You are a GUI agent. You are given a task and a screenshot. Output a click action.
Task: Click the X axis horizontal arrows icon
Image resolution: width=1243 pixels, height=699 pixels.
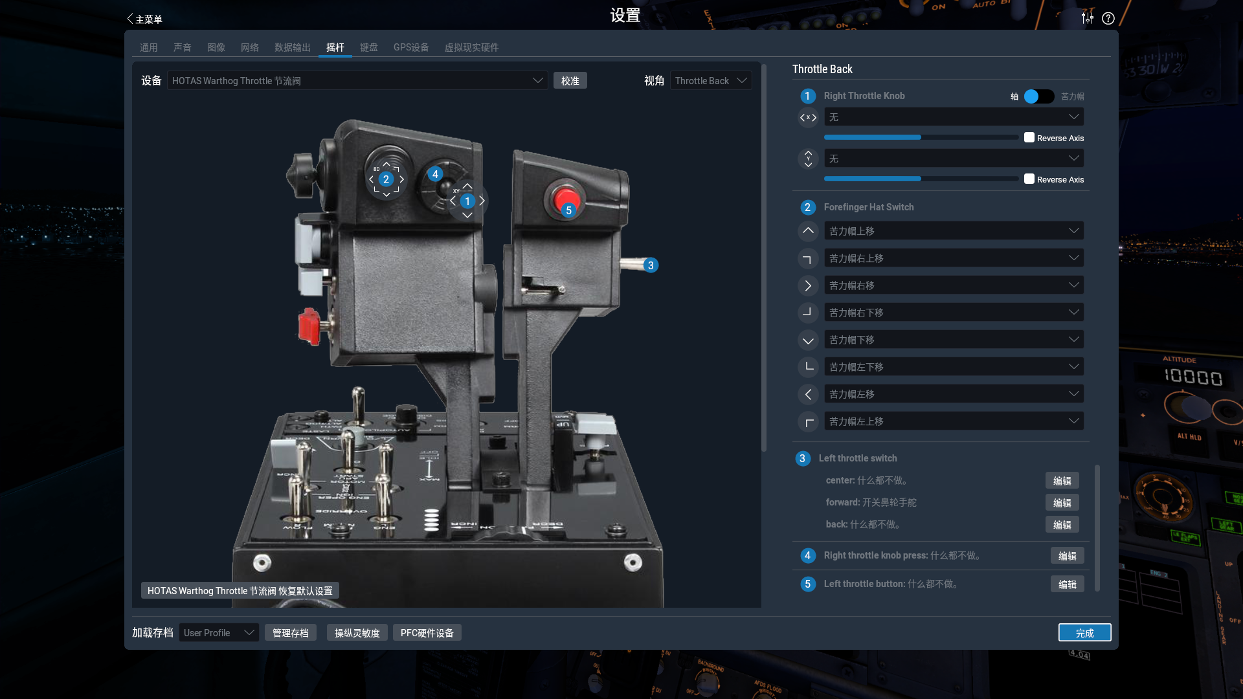click(x=808, y=118)
